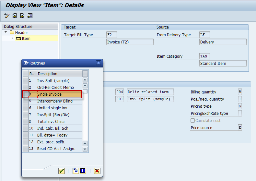Choose the Ext. proc. selfb. routine

[59, 142]
